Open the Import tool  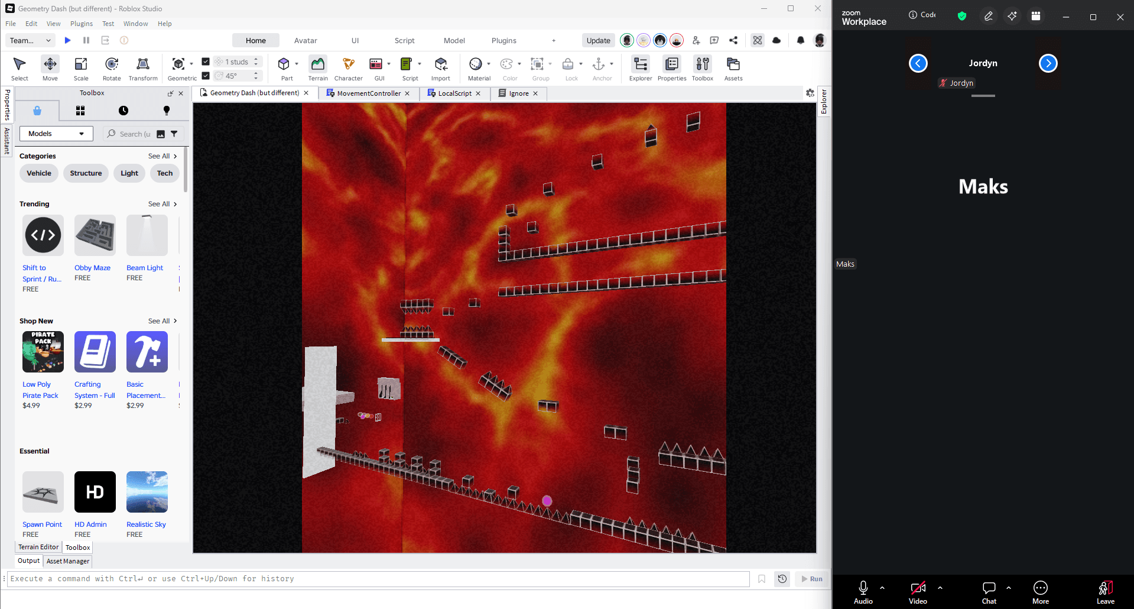(x=441, y=68)
